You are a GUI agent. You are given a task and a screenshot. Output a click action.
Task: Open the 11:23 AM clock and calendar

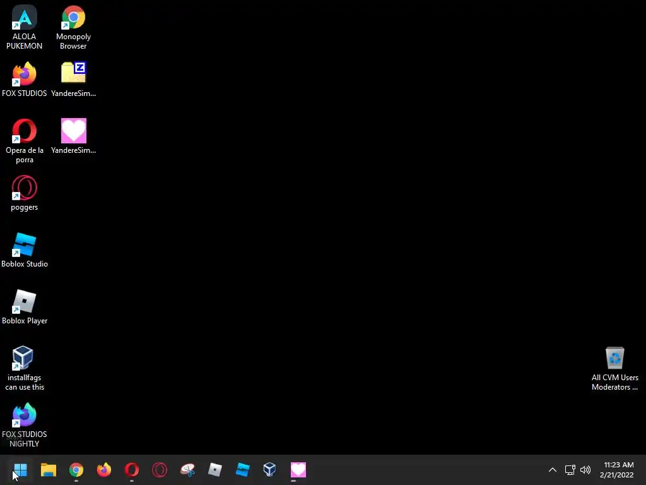[617, 470]
